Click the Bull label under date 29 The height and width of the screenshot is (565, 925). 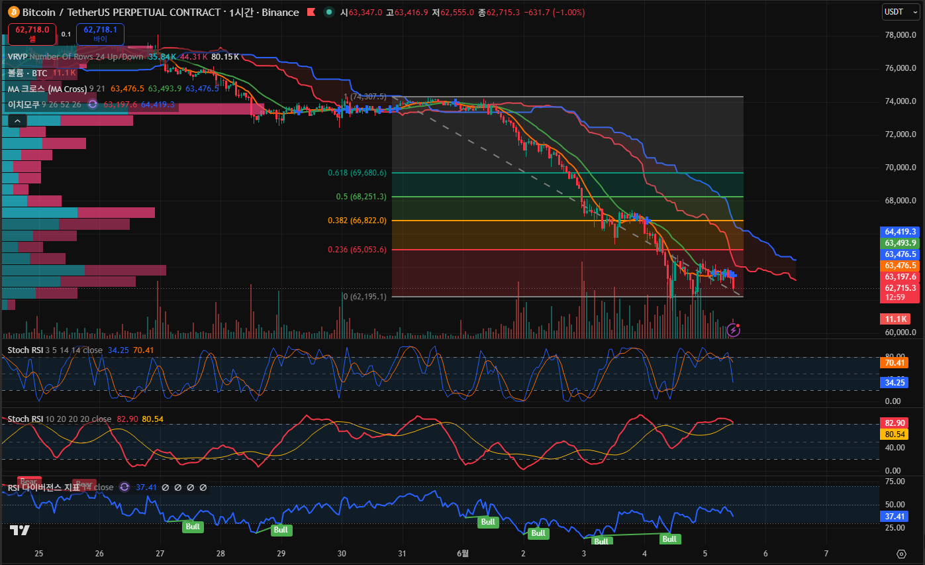point(281,530)
